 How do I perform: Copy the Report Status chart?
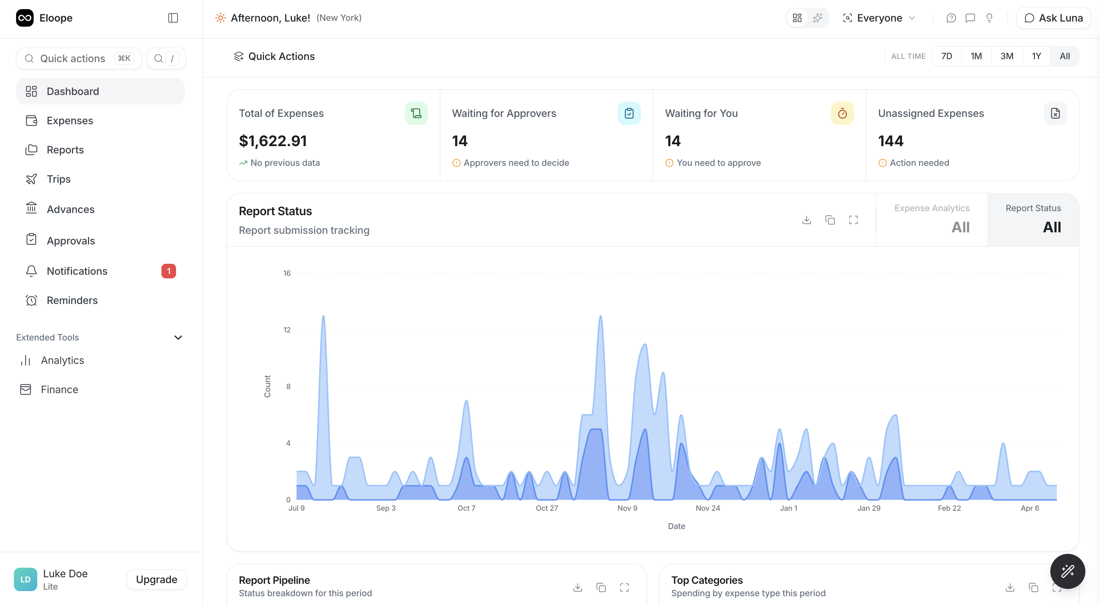coord(830,220)
